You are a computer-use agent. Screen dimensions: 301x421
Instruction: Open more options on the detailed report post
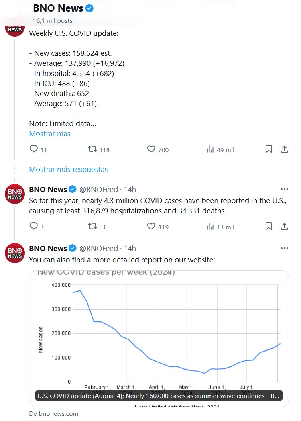pos(284,248)
